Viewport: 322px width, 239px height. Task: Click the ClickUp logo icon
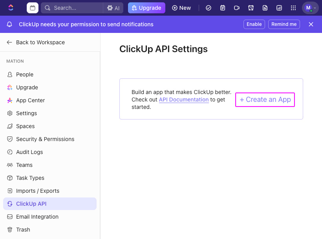tap(11, 8)
